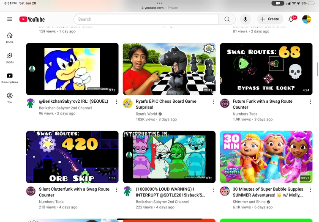Start voice search with microphone icon

tap(245, 19)
